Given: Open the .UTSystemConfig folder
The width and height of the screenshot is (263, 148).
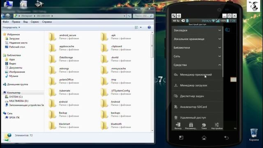Looking at the screenshot, I should [x=116, y=92].
